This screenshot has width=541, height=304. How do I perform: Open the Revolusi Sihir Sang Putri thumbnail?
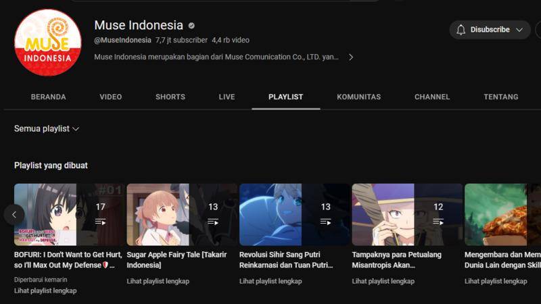294,214
